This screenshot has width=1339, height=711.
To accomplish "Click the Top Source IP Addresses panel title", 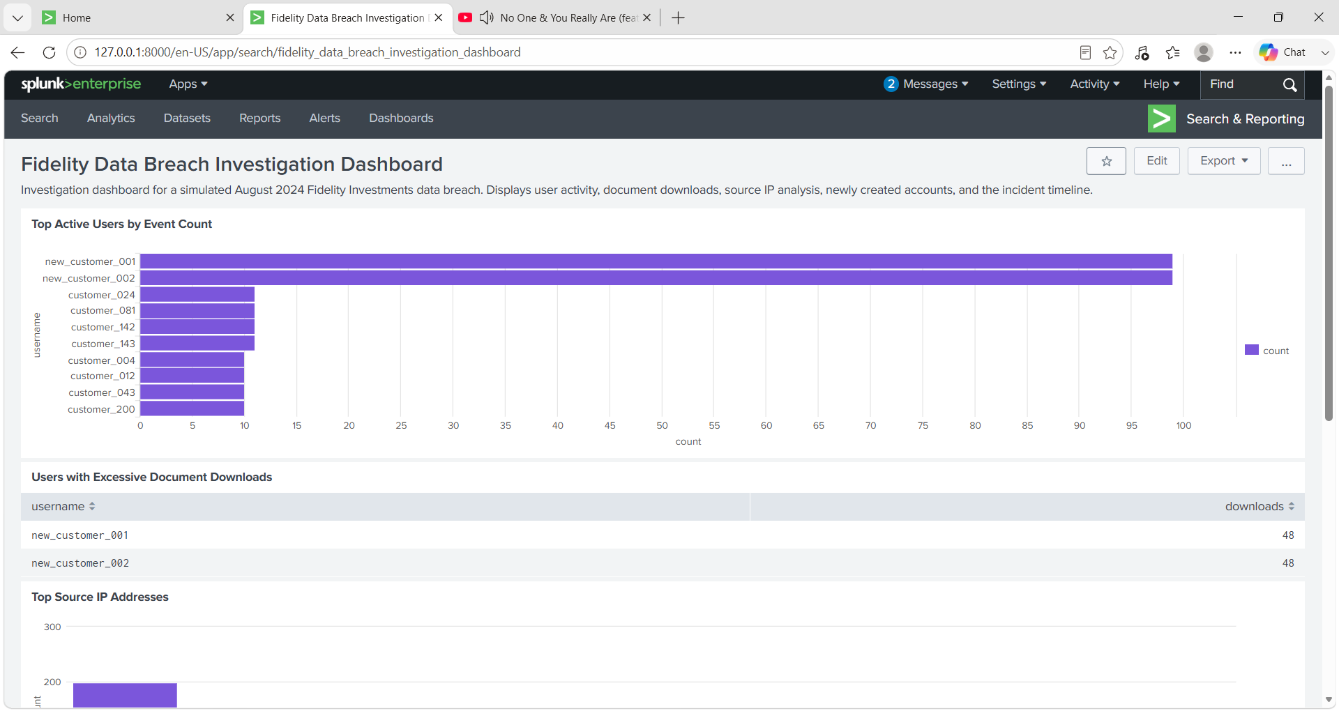I will point(100,597).
